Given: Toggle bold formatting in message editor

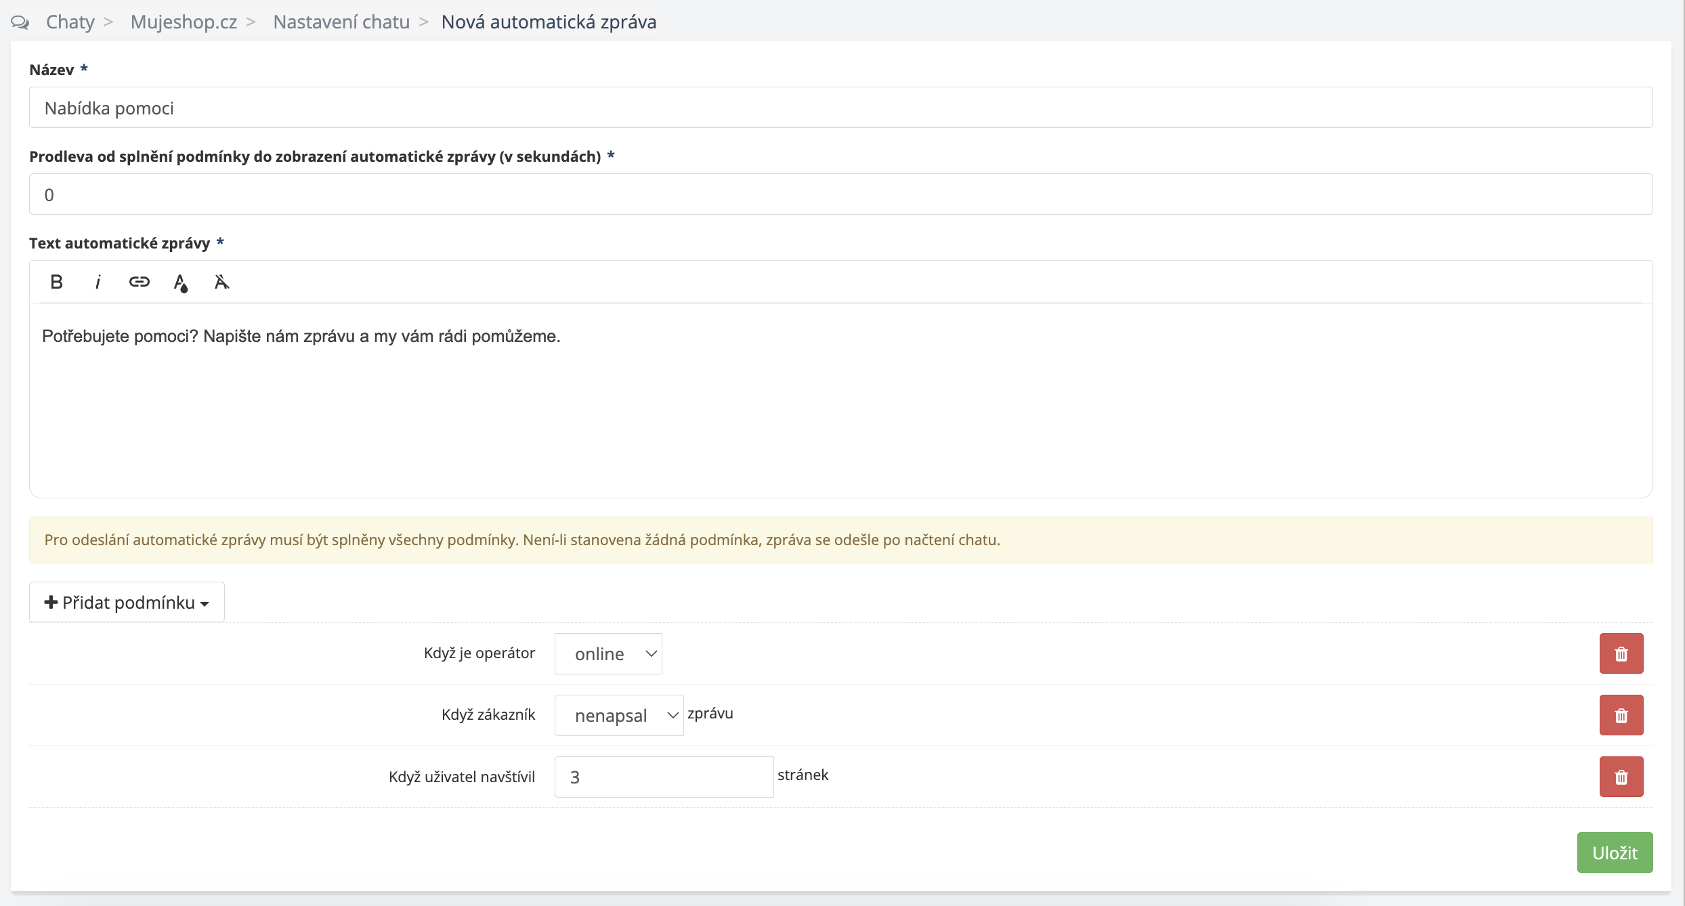Looking at the screenshot, I should point(57,282).
